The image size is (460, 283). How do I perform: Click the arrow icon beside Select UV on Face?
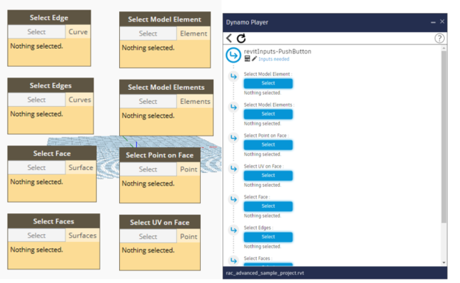pos(233,168)
